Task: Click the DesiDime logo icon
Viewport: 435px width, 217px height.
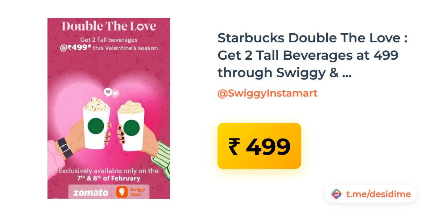Action: tap(336, 194)
